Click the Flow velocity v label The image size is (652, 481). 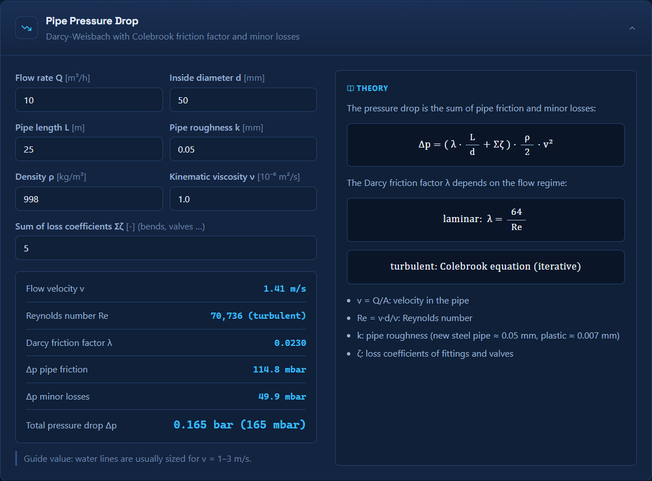[x=55, y=289]
